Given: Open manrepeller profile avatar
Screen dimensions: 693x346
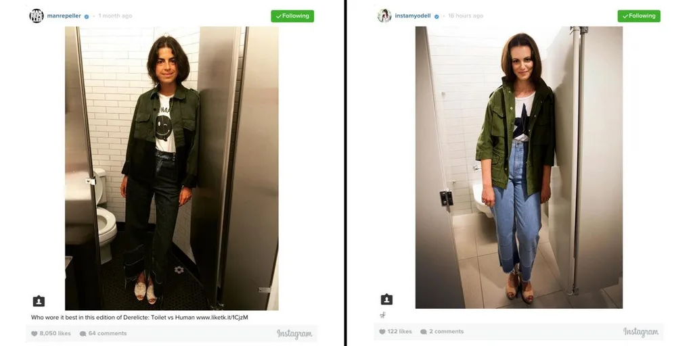Looking at the screenshot, I should click(37, 16).
